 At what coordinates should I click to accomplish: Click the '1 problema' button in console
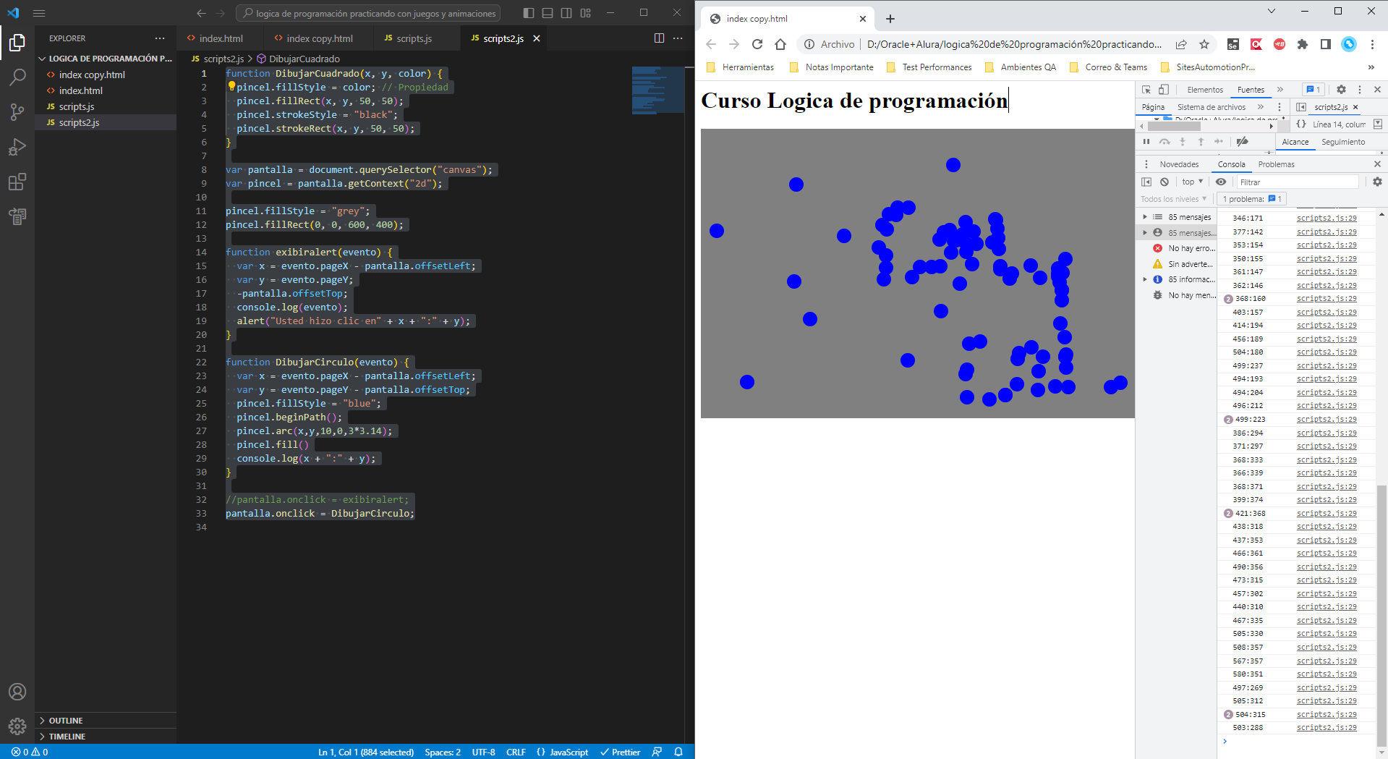coord(1253,199)
